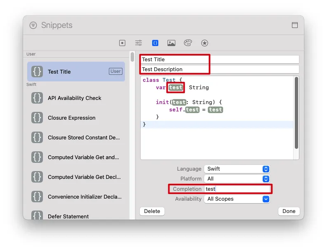The image size is (327, 250).
Task: Click the Test Description field
Action: coord(220,69)
